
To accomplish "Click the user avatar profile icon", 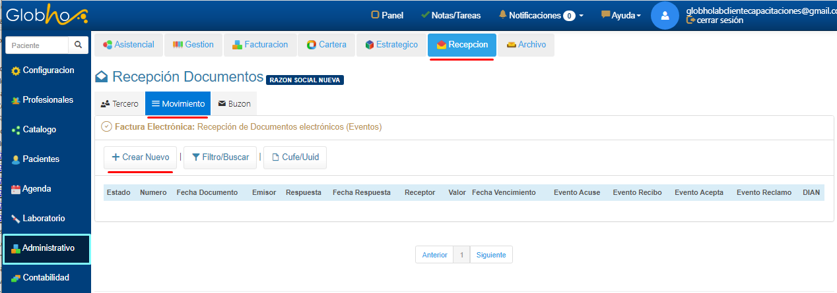I will click(665, 15).
